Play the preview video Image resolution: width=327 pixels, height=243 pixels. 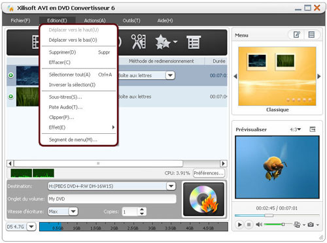click(239, 225)
